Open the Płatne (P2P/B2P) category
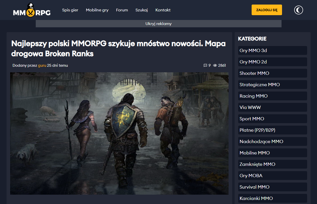This screenshot has width=317, height=204. 272,130
